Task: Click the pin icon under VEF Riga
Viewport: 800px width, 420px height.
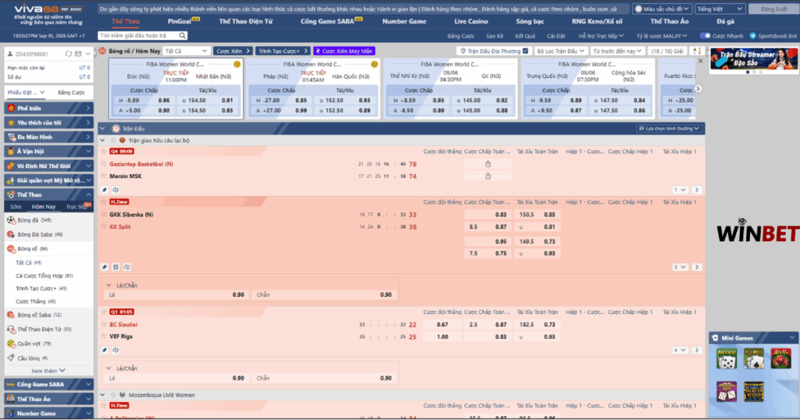Action: [x=104, y=351]
